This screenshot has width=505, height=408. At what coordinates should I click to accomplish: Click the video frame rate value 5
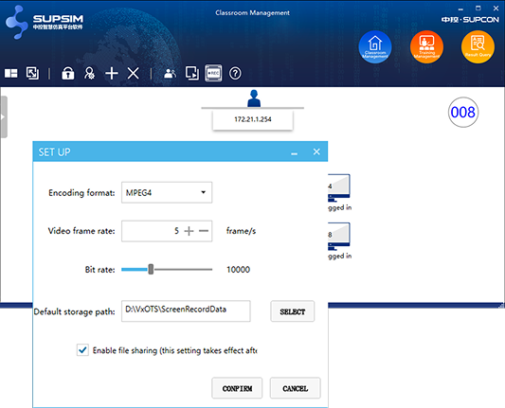pos(176,231)
